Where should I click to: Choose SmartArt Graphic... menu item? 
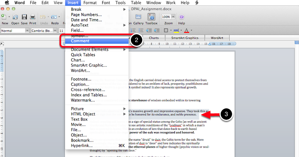pos(97,65)
